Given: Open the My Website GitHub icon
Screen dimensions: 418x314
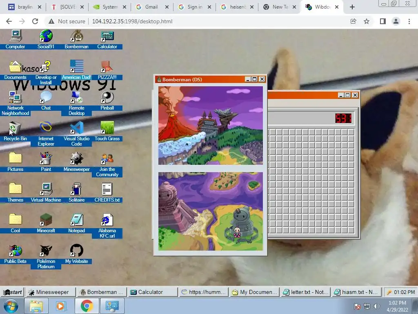Looking at the screenshot, I should (76, 254).
